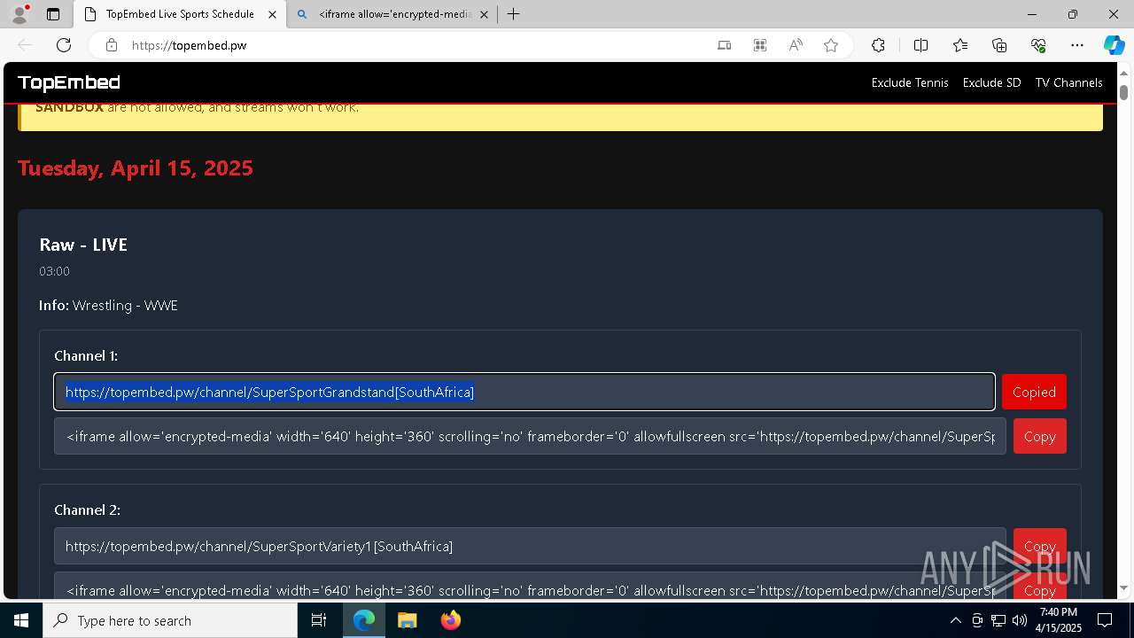This screenshot has width=1134, height=638.
Task: Copy the Channel 1 iframe code
Action: [x=1039, y=436]
